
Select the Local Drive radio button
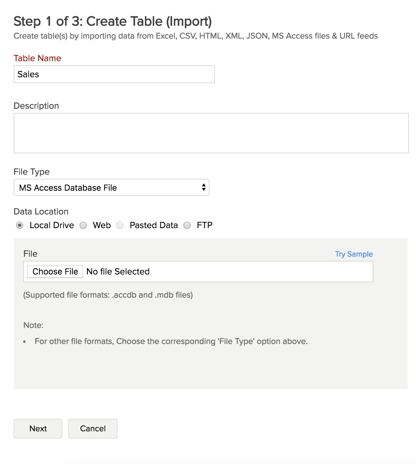(20, 225)
